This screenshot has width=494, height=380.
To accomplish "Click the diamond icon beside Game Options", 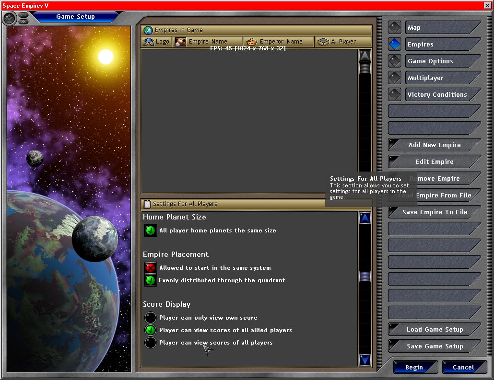I will pyautogui.click(x=394, y=61).
